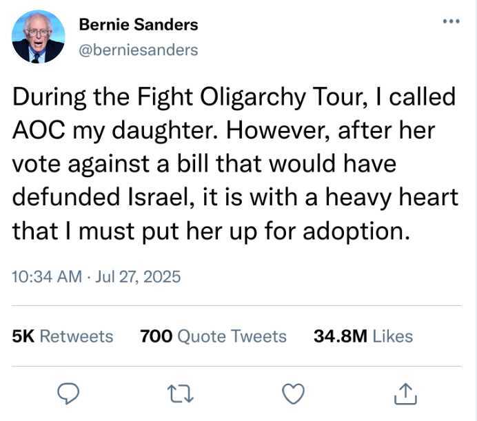
Task: Click the 700 quote count number
Action: (156, 336)
